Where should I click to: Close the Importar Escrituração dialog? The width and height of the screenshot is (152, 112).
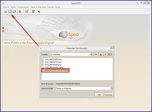click(113, 48)
